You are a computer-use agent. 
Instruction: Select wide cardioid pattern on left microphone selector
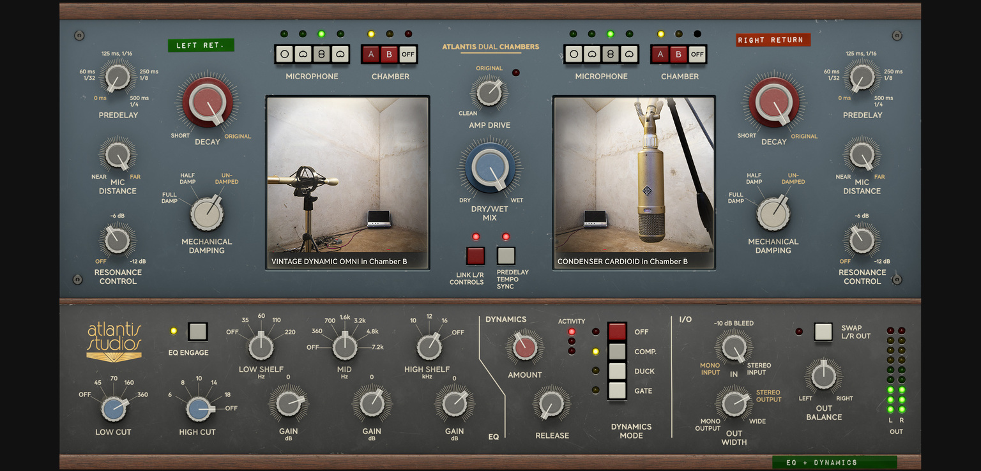340,54
